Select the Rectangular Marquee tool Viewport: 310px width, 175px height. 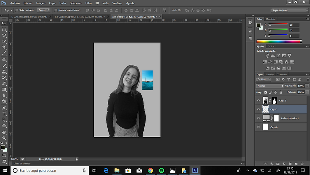click(x=4, y=29)
